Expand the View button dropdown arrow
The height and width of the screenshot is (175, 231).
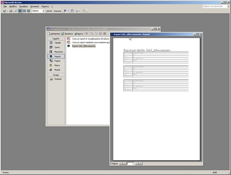click(x=8, y=11)
